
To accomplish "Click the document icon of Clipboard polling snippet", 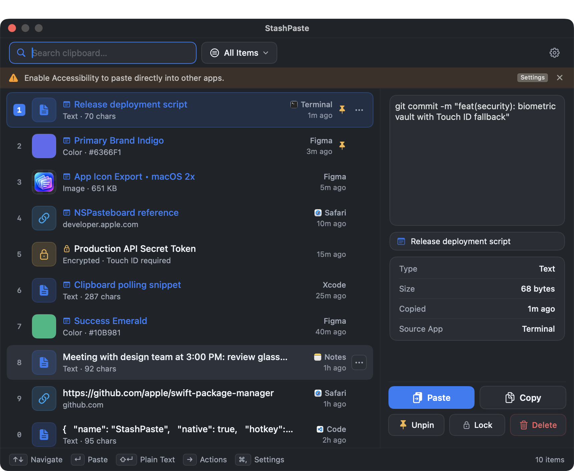I will coord(44,290).
